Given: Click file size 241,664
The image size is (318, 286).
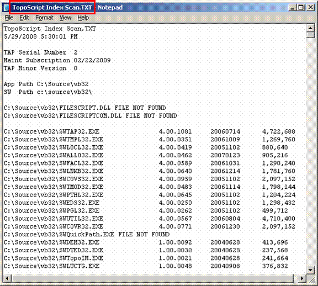Looking at the screenshot, I should click(275, 258).
